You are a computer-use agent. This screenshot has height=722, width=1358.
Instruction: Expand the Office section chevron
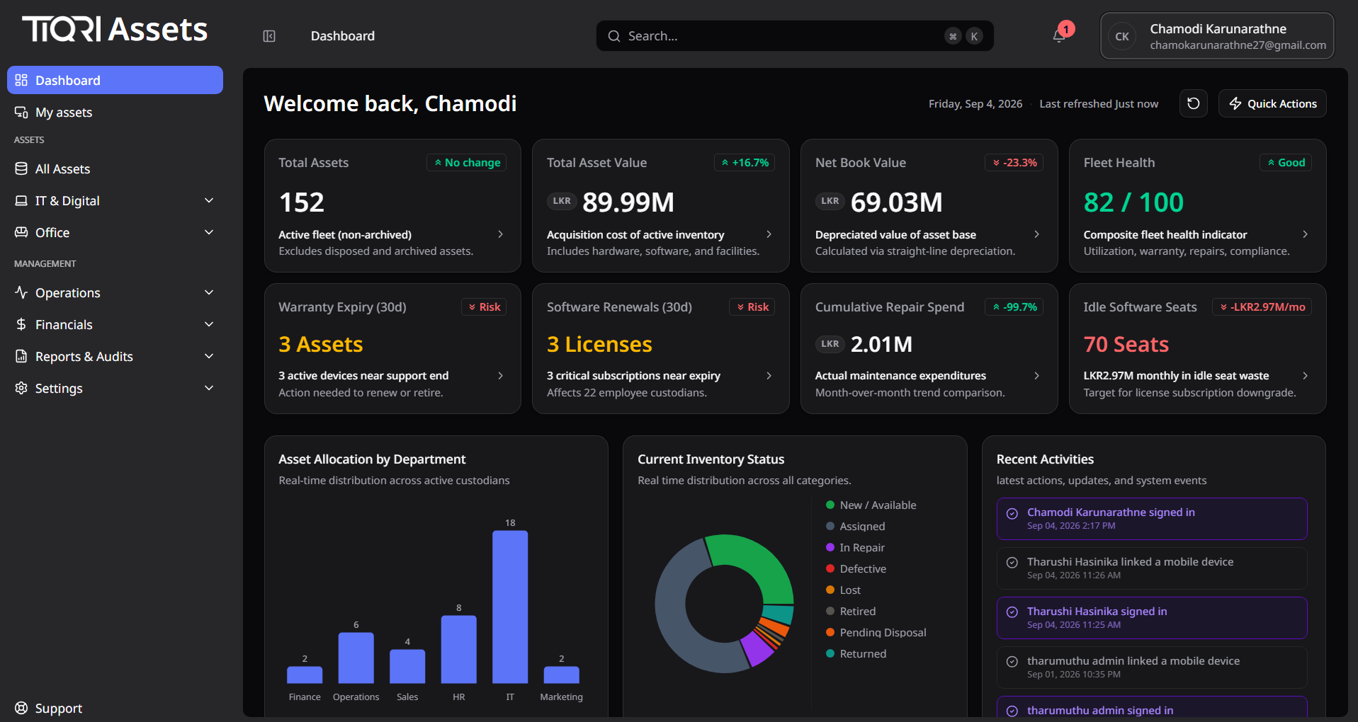click(209, 232)
